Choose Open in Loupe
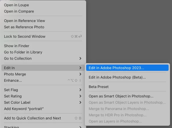Image resolution: width=172 pixels, height=128 pixels. click(43, 5)
